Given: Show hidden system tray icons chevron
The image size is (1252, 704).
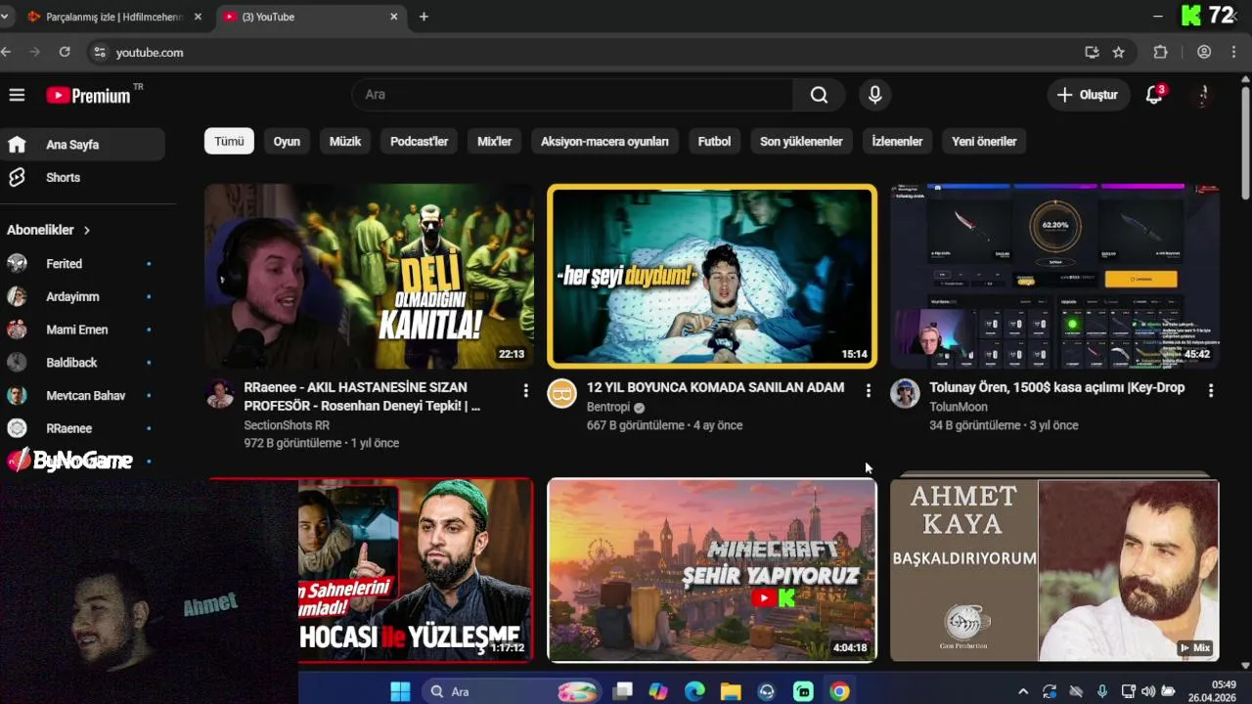Looking at the screenshot, I should (x=1023, y=691).
